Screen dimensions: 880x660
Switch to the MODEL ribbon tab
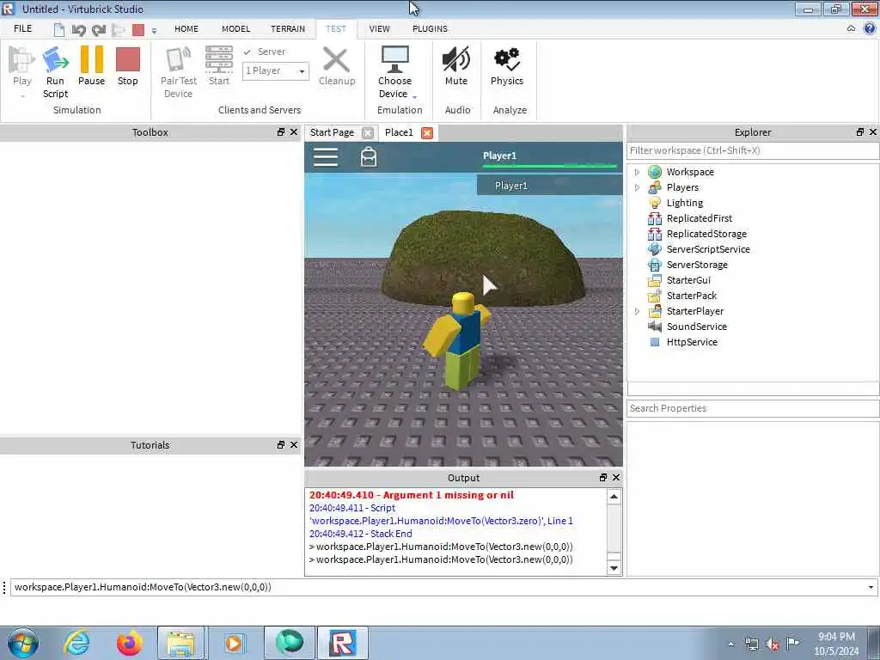pyautogui.click(x=235, y=28)
